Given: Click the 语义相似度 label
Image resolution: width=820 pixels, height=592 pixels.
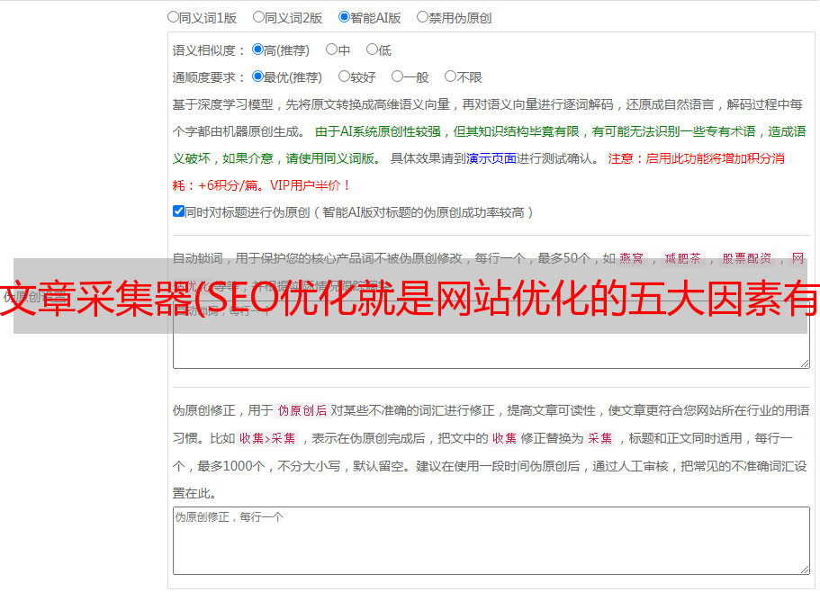Looking at the screenshot, I should (x=209, y=50).
